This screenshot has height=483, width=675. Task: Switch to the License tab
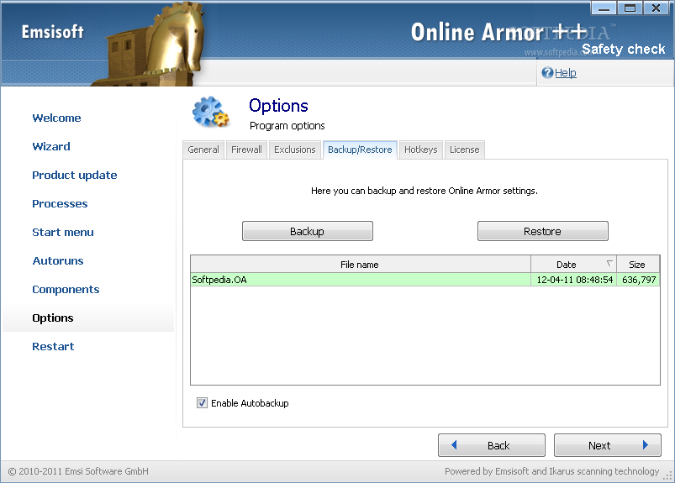click(465, 150)
